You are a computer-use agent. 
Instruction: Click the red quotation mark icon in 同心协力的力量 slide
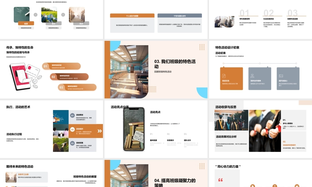tap(221, 180)
